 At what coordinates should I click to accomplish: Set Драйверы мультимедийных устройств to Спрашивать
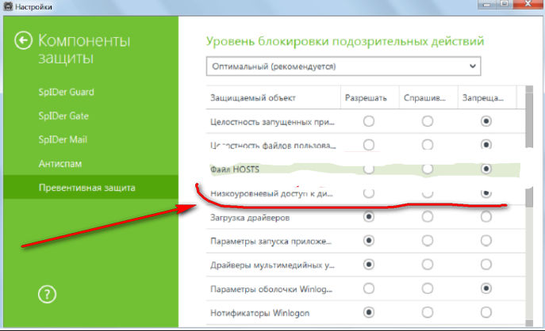tap(428, 264)
